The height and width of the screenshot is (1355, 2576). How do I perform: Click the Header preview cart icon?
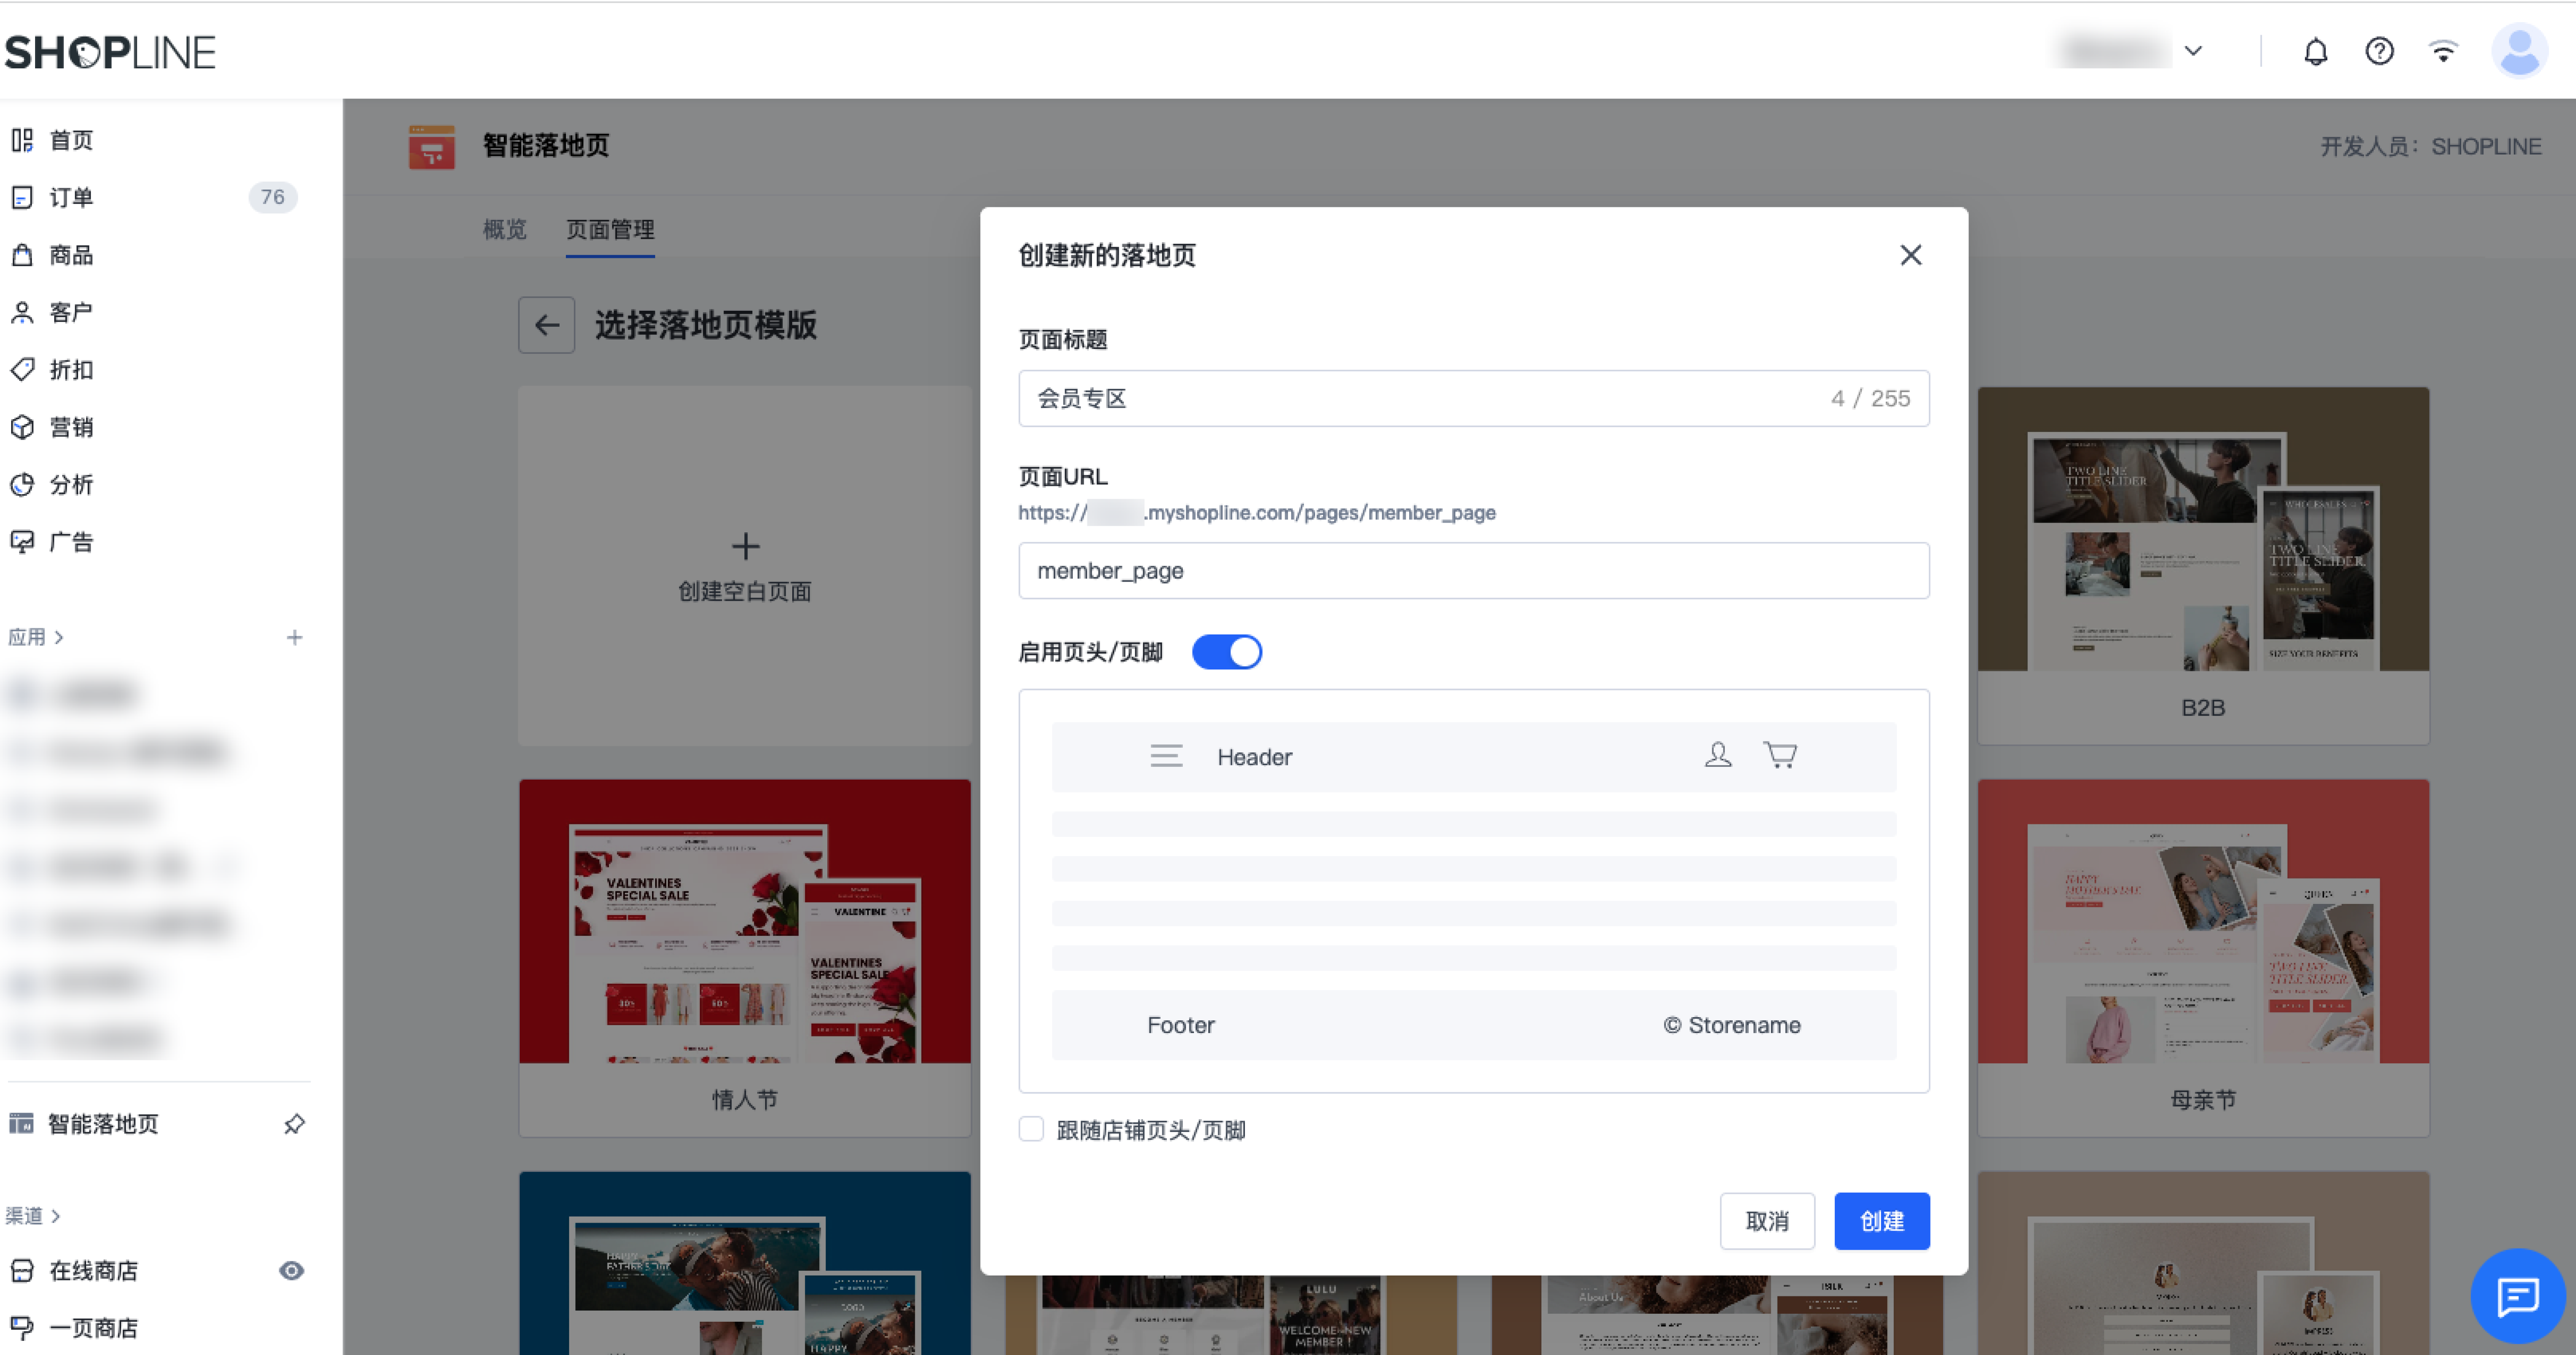(x=1780, y=755)
